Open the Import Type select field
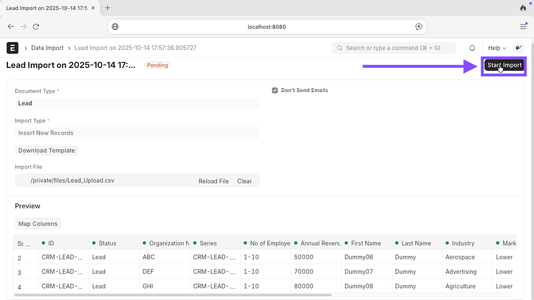This screenshot has width=534, height=300. click(137, 133)
